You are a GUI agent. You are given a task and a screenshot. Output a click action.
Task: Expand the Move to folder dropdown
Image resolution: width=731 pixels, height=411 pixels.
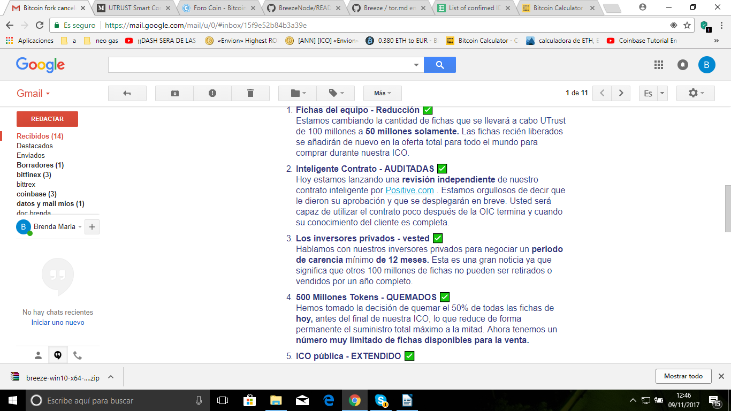[298, 93]
